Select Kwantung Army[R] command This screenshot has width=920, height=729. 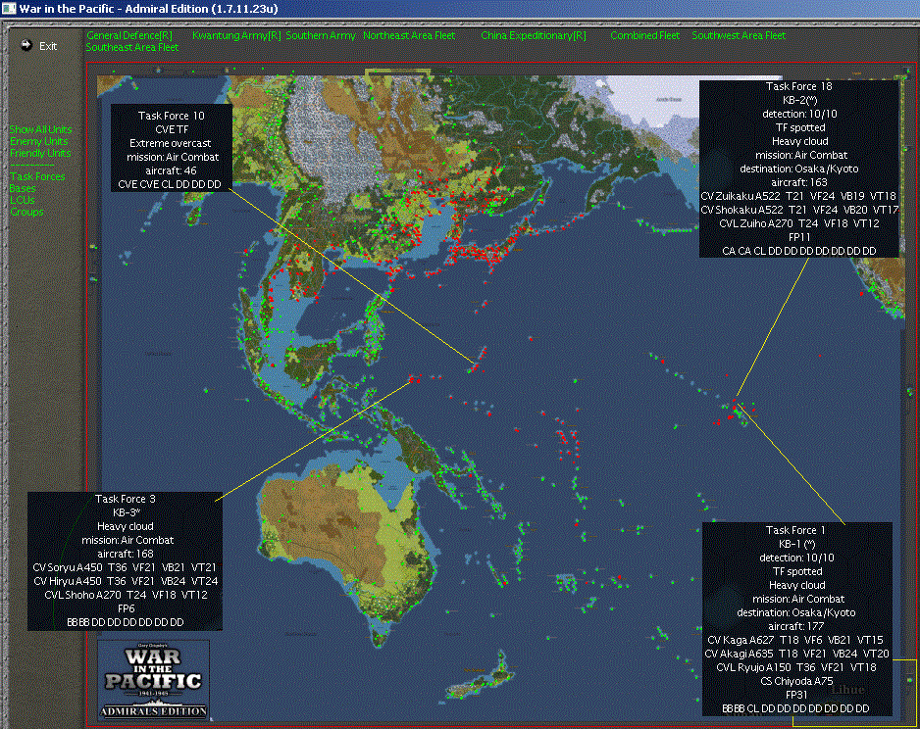236,35
